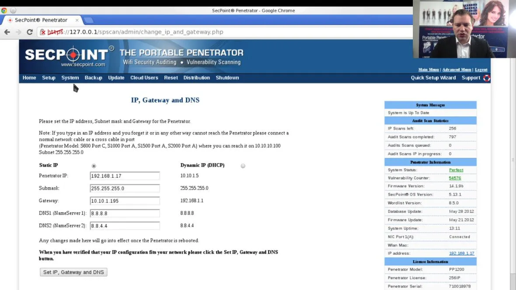The height and width of the screenshot is (290, 516).
Task: Click Firmware Version 14.1.9b value
Action: [x=456, y=186]
